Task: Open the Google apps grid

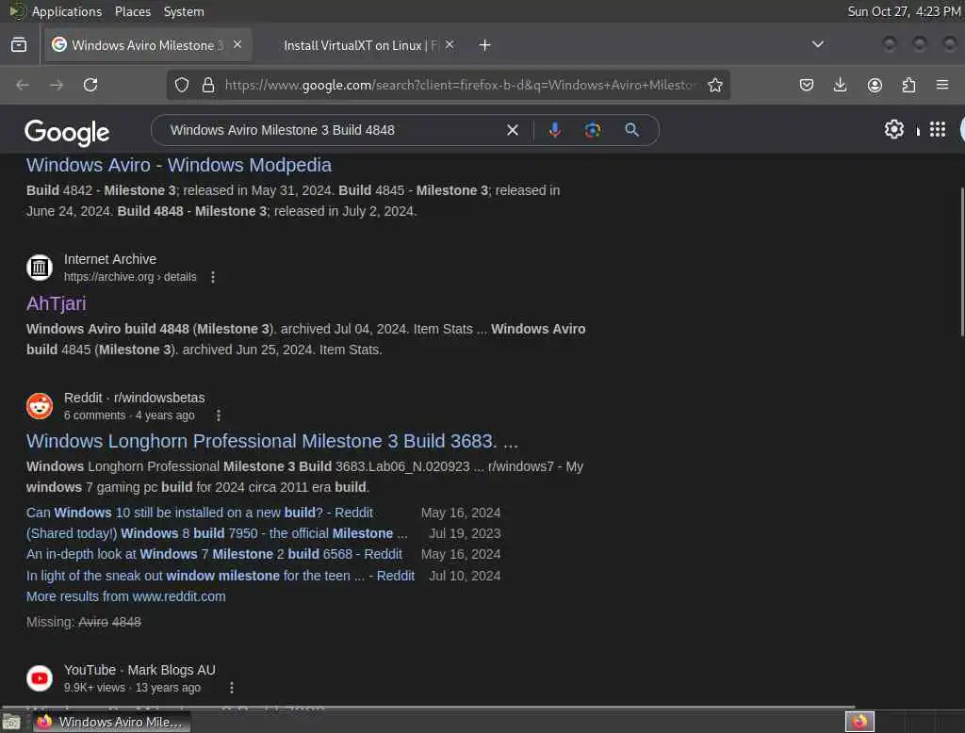Action: (938, 129)
